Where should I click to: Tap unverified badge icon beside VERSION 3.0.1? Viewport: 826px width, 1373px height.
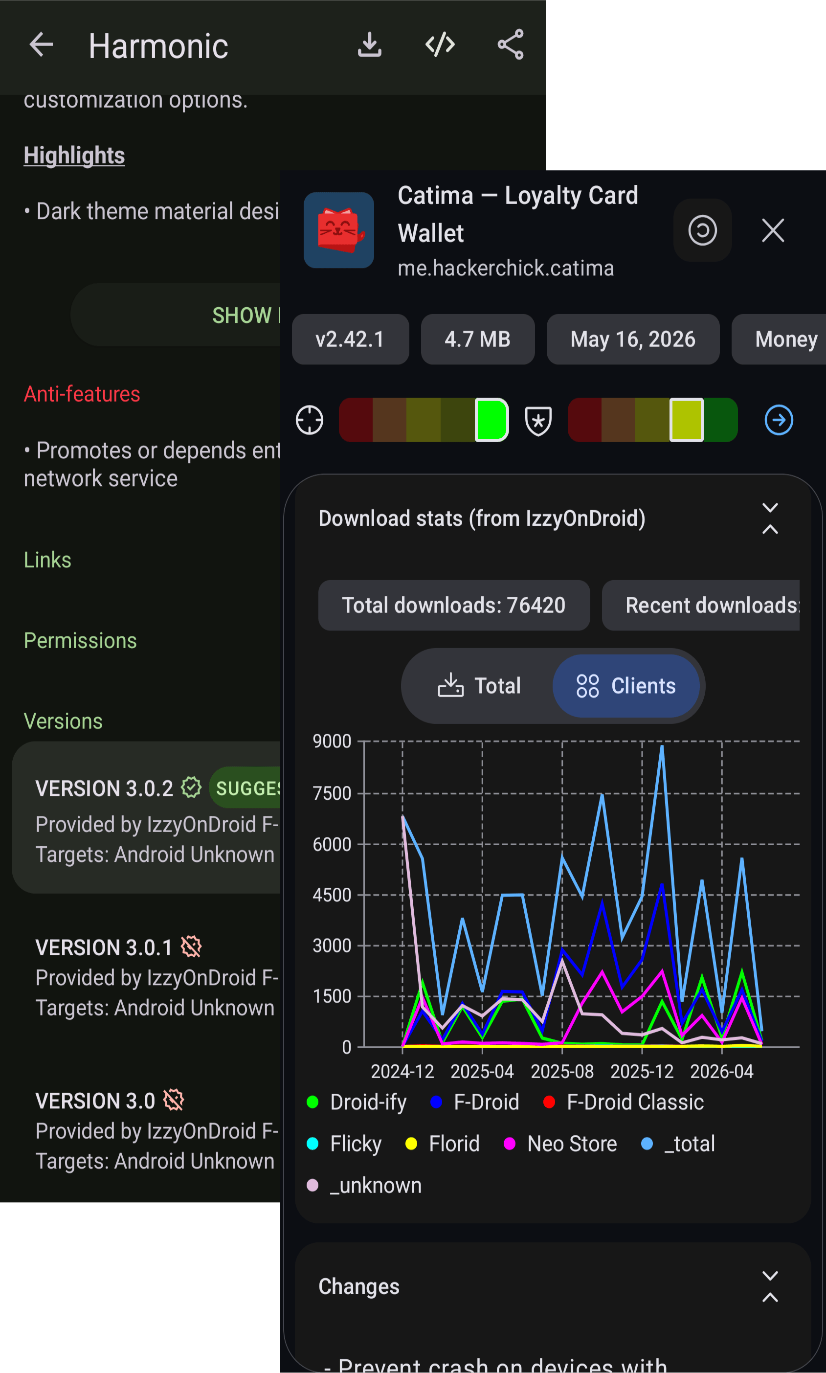click(191, 946)
